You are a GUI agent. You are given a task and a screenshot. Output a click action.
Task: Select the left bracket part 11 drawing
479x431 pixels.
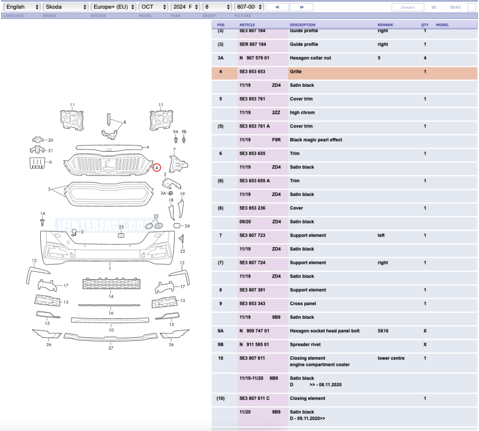72,120
